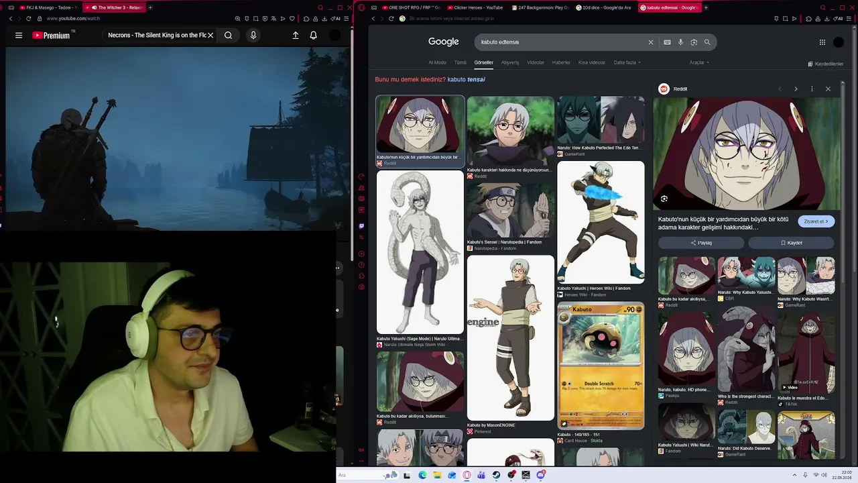Open Google Lens image search
The image size is (858, 483).
coord(694,42)
